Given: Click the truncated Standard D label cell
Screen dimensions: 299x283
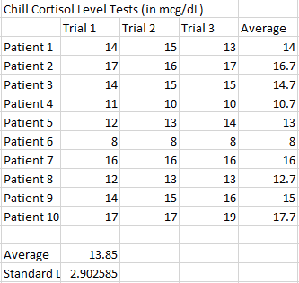Looking at the screenshot, I should [x=31, y=274].
